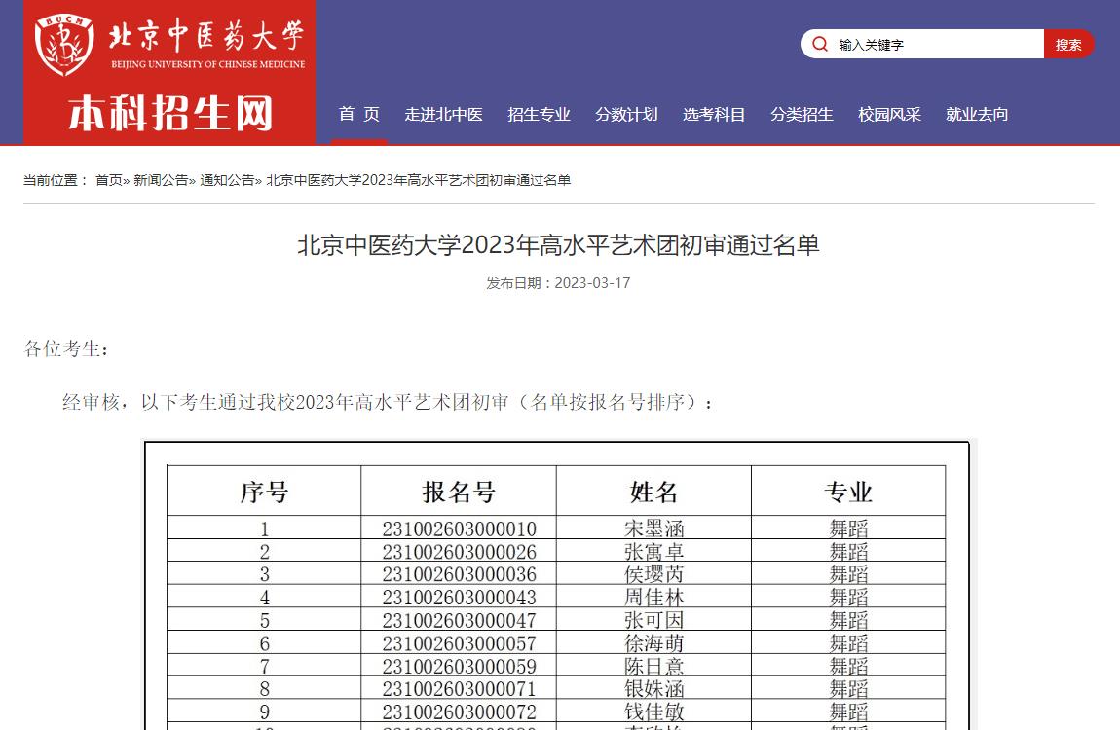Screen dimensions: 1120x730
Task: Click the BUCM university crest logo
Action: click(x=64, y=45)
